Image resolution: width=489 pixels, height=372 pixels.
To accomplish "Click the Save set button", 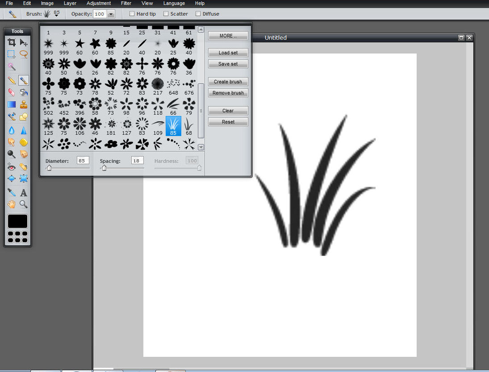I will pos(228,64).
